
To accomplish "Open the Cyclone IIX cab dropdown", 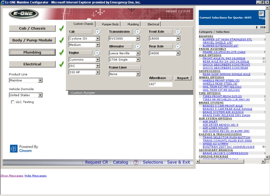I will tap(98, 39).
